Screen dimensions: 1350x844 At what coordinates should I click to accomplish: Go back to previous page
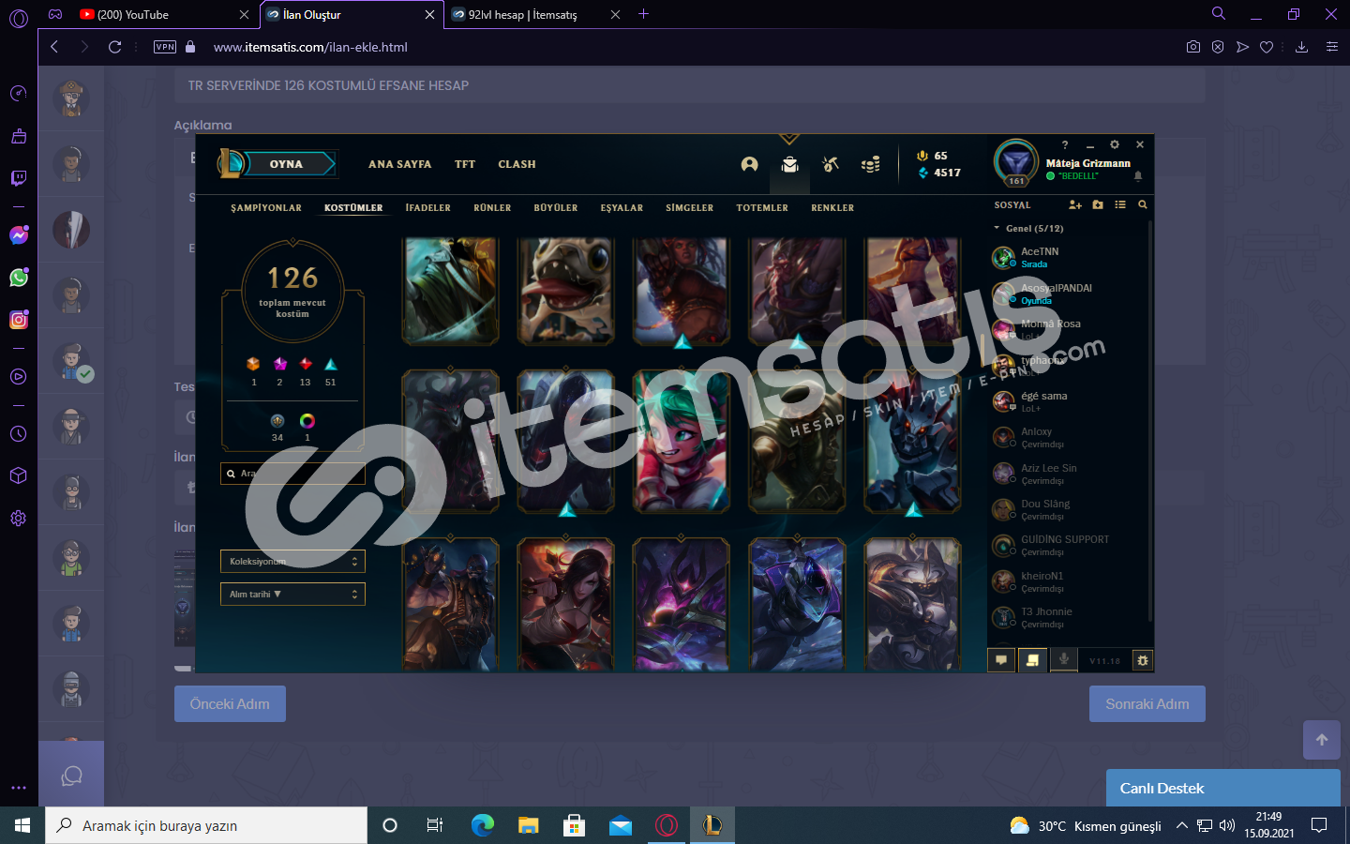point(54,47)
